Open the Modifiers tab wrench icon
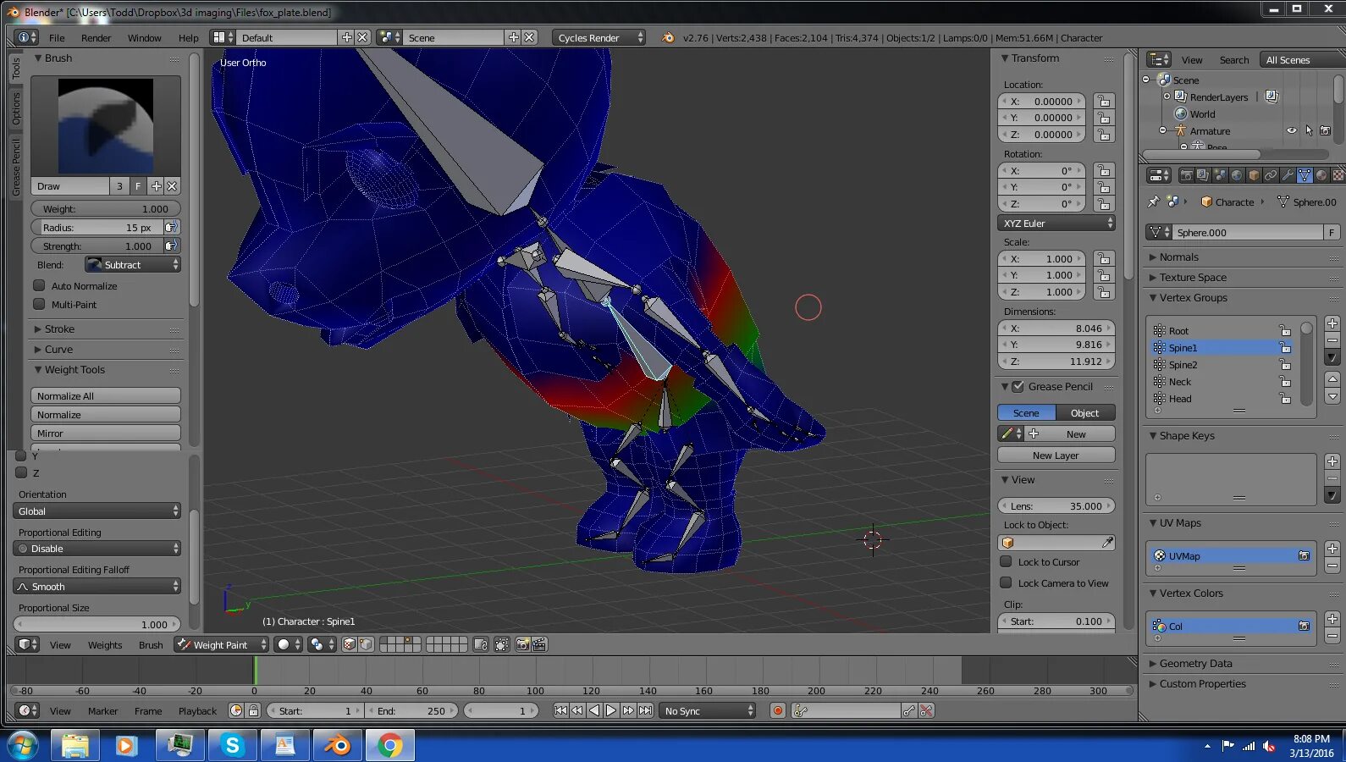Screen dimensions: 1346x762 point(1288,175)
